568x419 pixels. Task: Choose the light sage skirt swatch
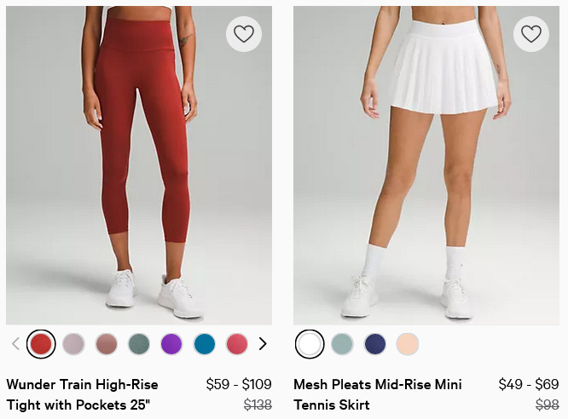(342, 344)
